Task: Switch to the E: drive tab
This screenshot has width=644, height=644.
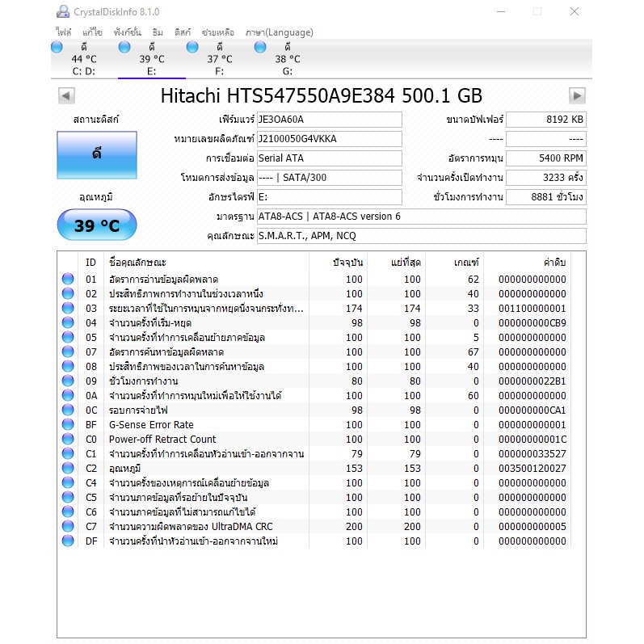Action: coord(151,59)
